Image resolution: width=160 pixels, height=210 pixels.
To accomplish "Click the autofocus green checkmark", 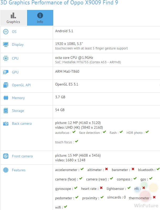I will pyautogui.click(x=74, y=132).
